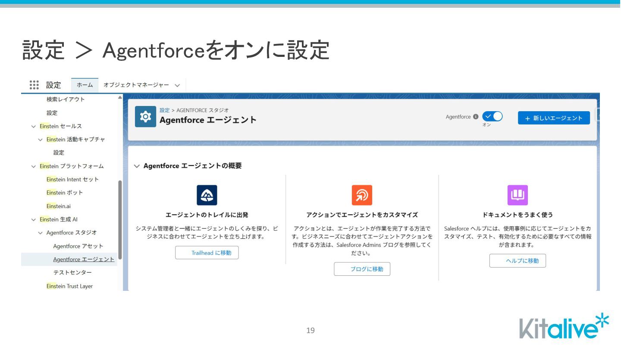Image resolution: width=621 pixels, height=349 pixels.
Task: Click the sidebar vertical scrollbar thumb
Action: (120, 220)
